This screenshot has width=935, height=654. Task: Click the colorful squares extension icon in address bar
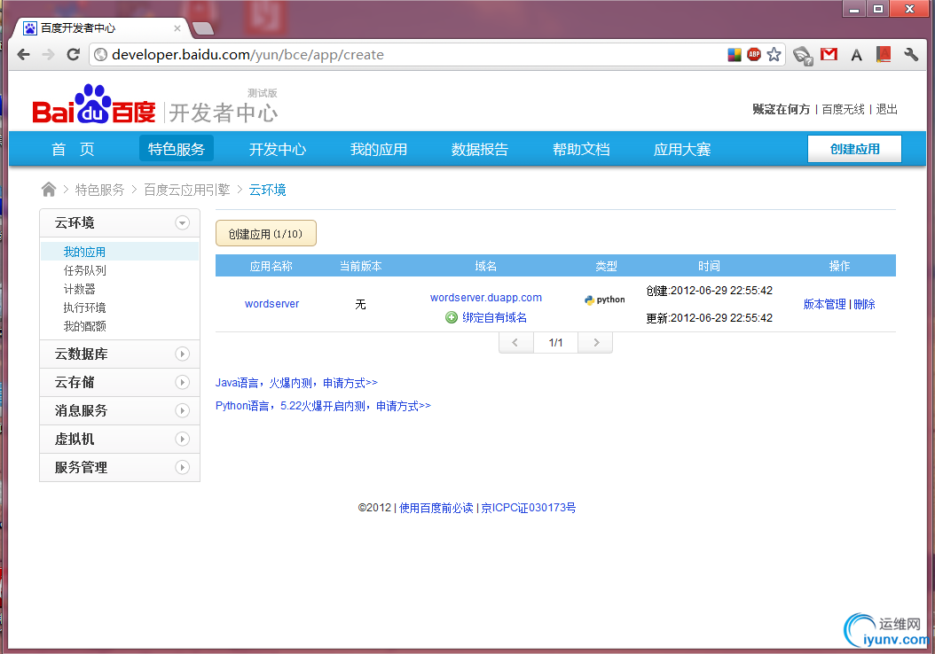735,55
